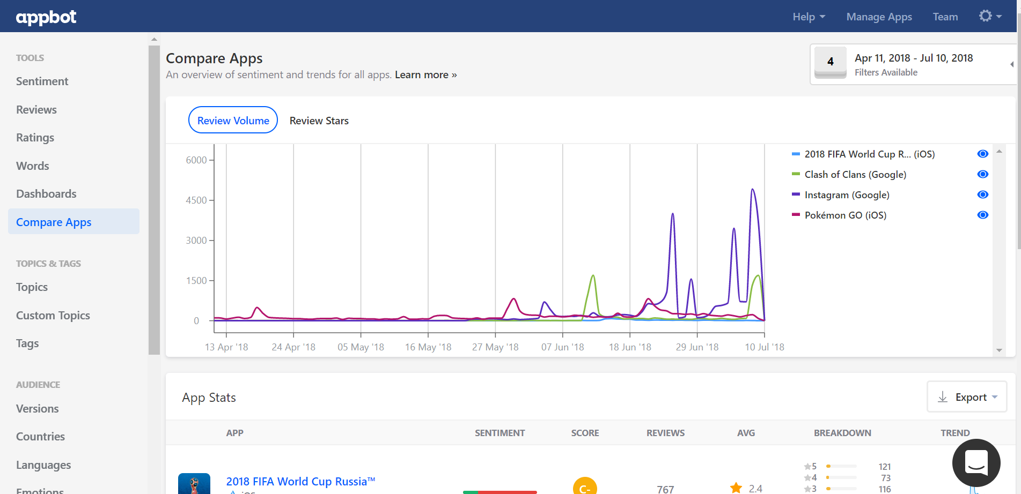This screenshot has width=1021, height=494.
Task: Open the date range filter picker
Action: pyautogui.click(x=913, y=64)
